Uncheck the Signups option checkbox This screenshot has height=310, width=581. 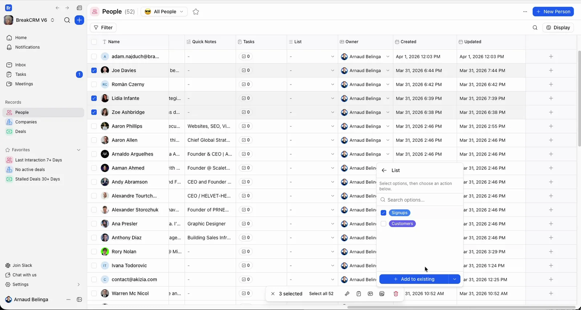click(383, 213)
